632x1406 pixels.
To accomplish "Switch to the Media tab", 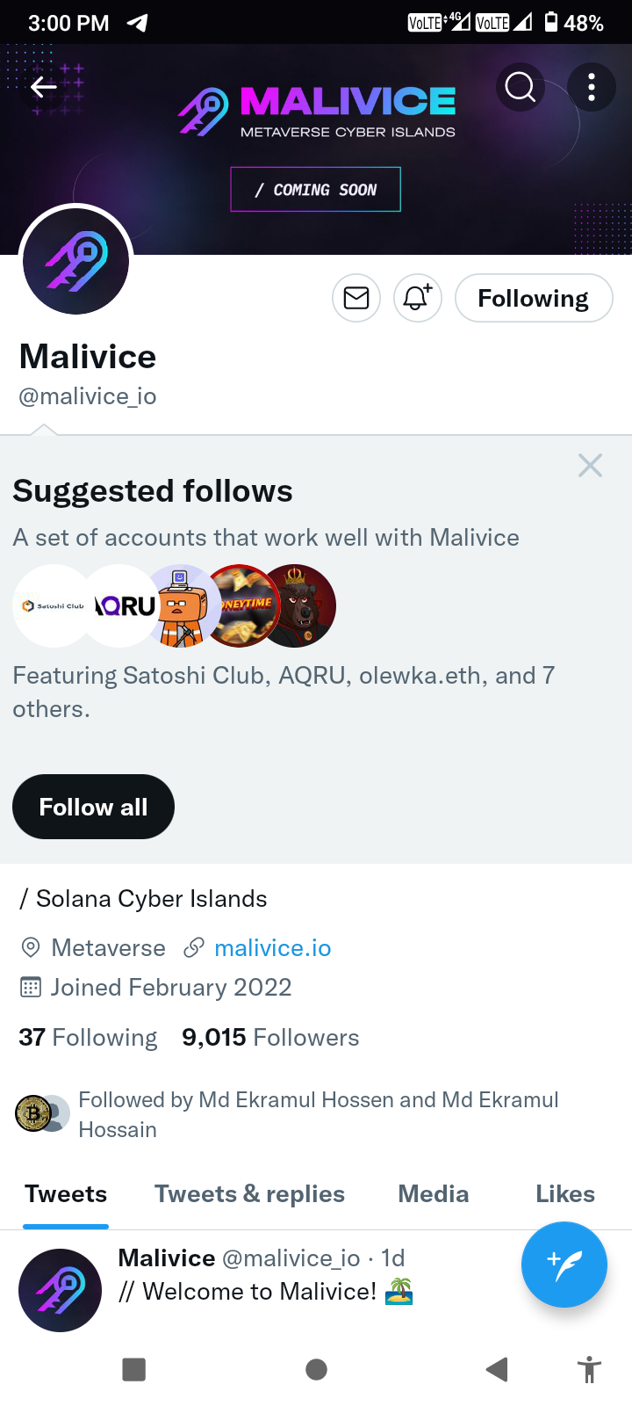I will point(433,1193).
